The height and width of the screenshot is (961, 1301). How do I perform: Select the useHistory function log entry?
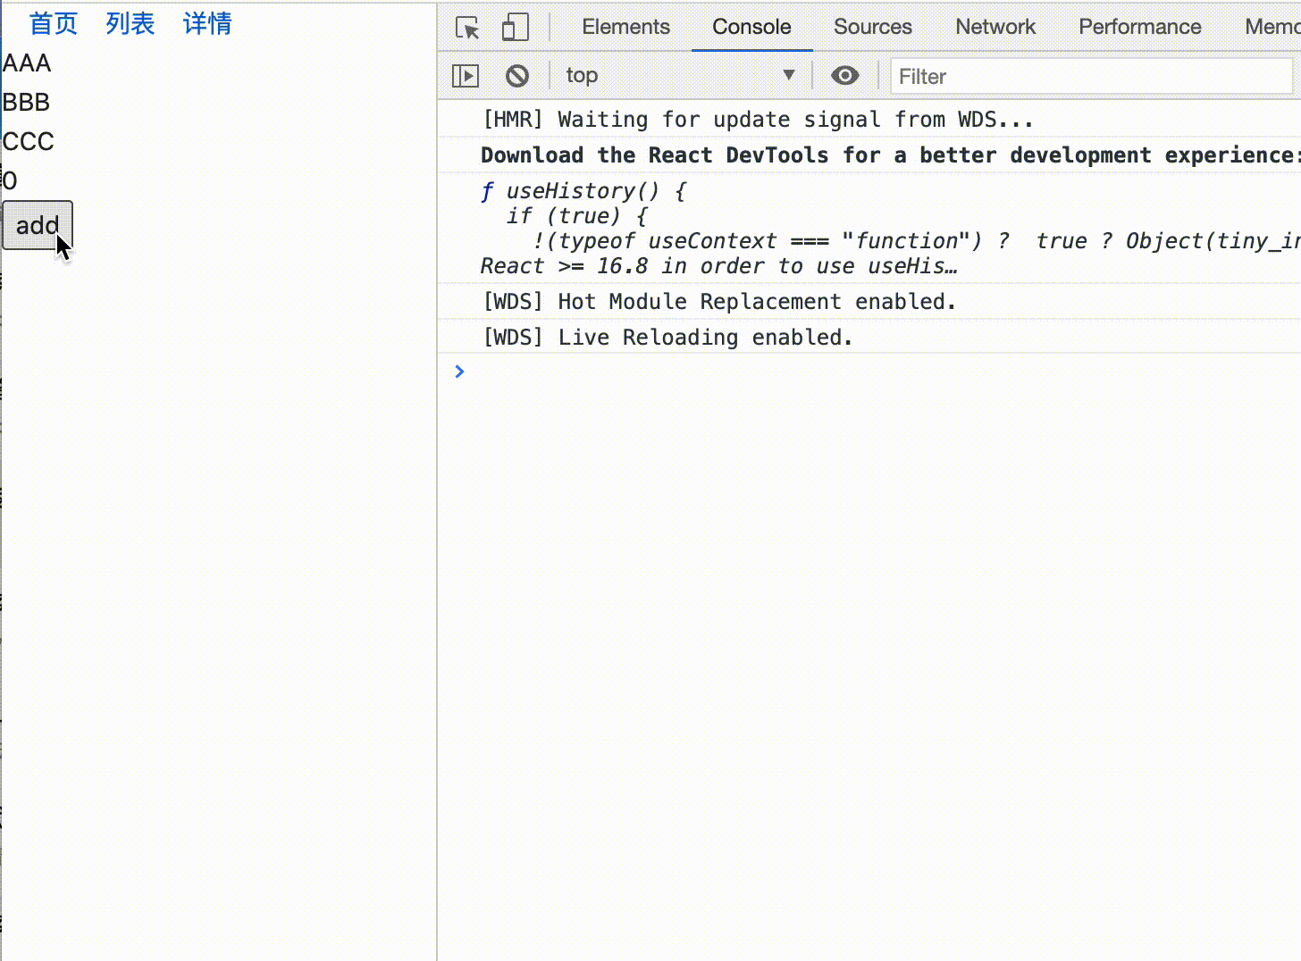(x=869, y=229)
